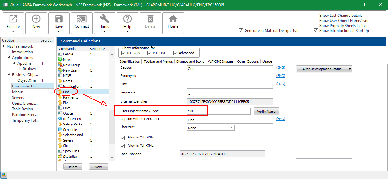The image size is (388, 179).
Task: Switch to the Bitmaps and Icons tab
Action: click(190, 61)
